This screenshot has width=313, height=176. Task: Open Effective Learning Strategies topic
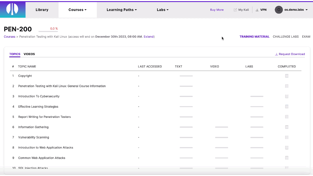click(x=38, y=107)
